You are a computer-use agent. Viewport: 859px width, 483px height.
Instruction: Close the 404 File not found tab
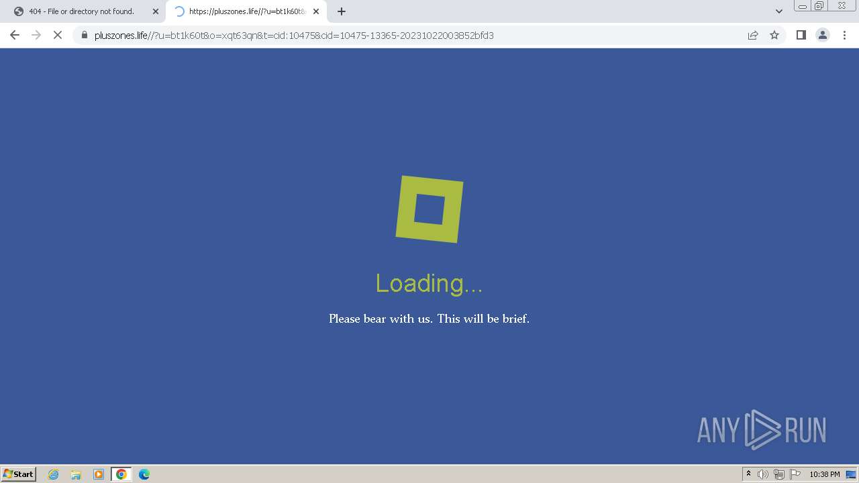pos(156,11)
